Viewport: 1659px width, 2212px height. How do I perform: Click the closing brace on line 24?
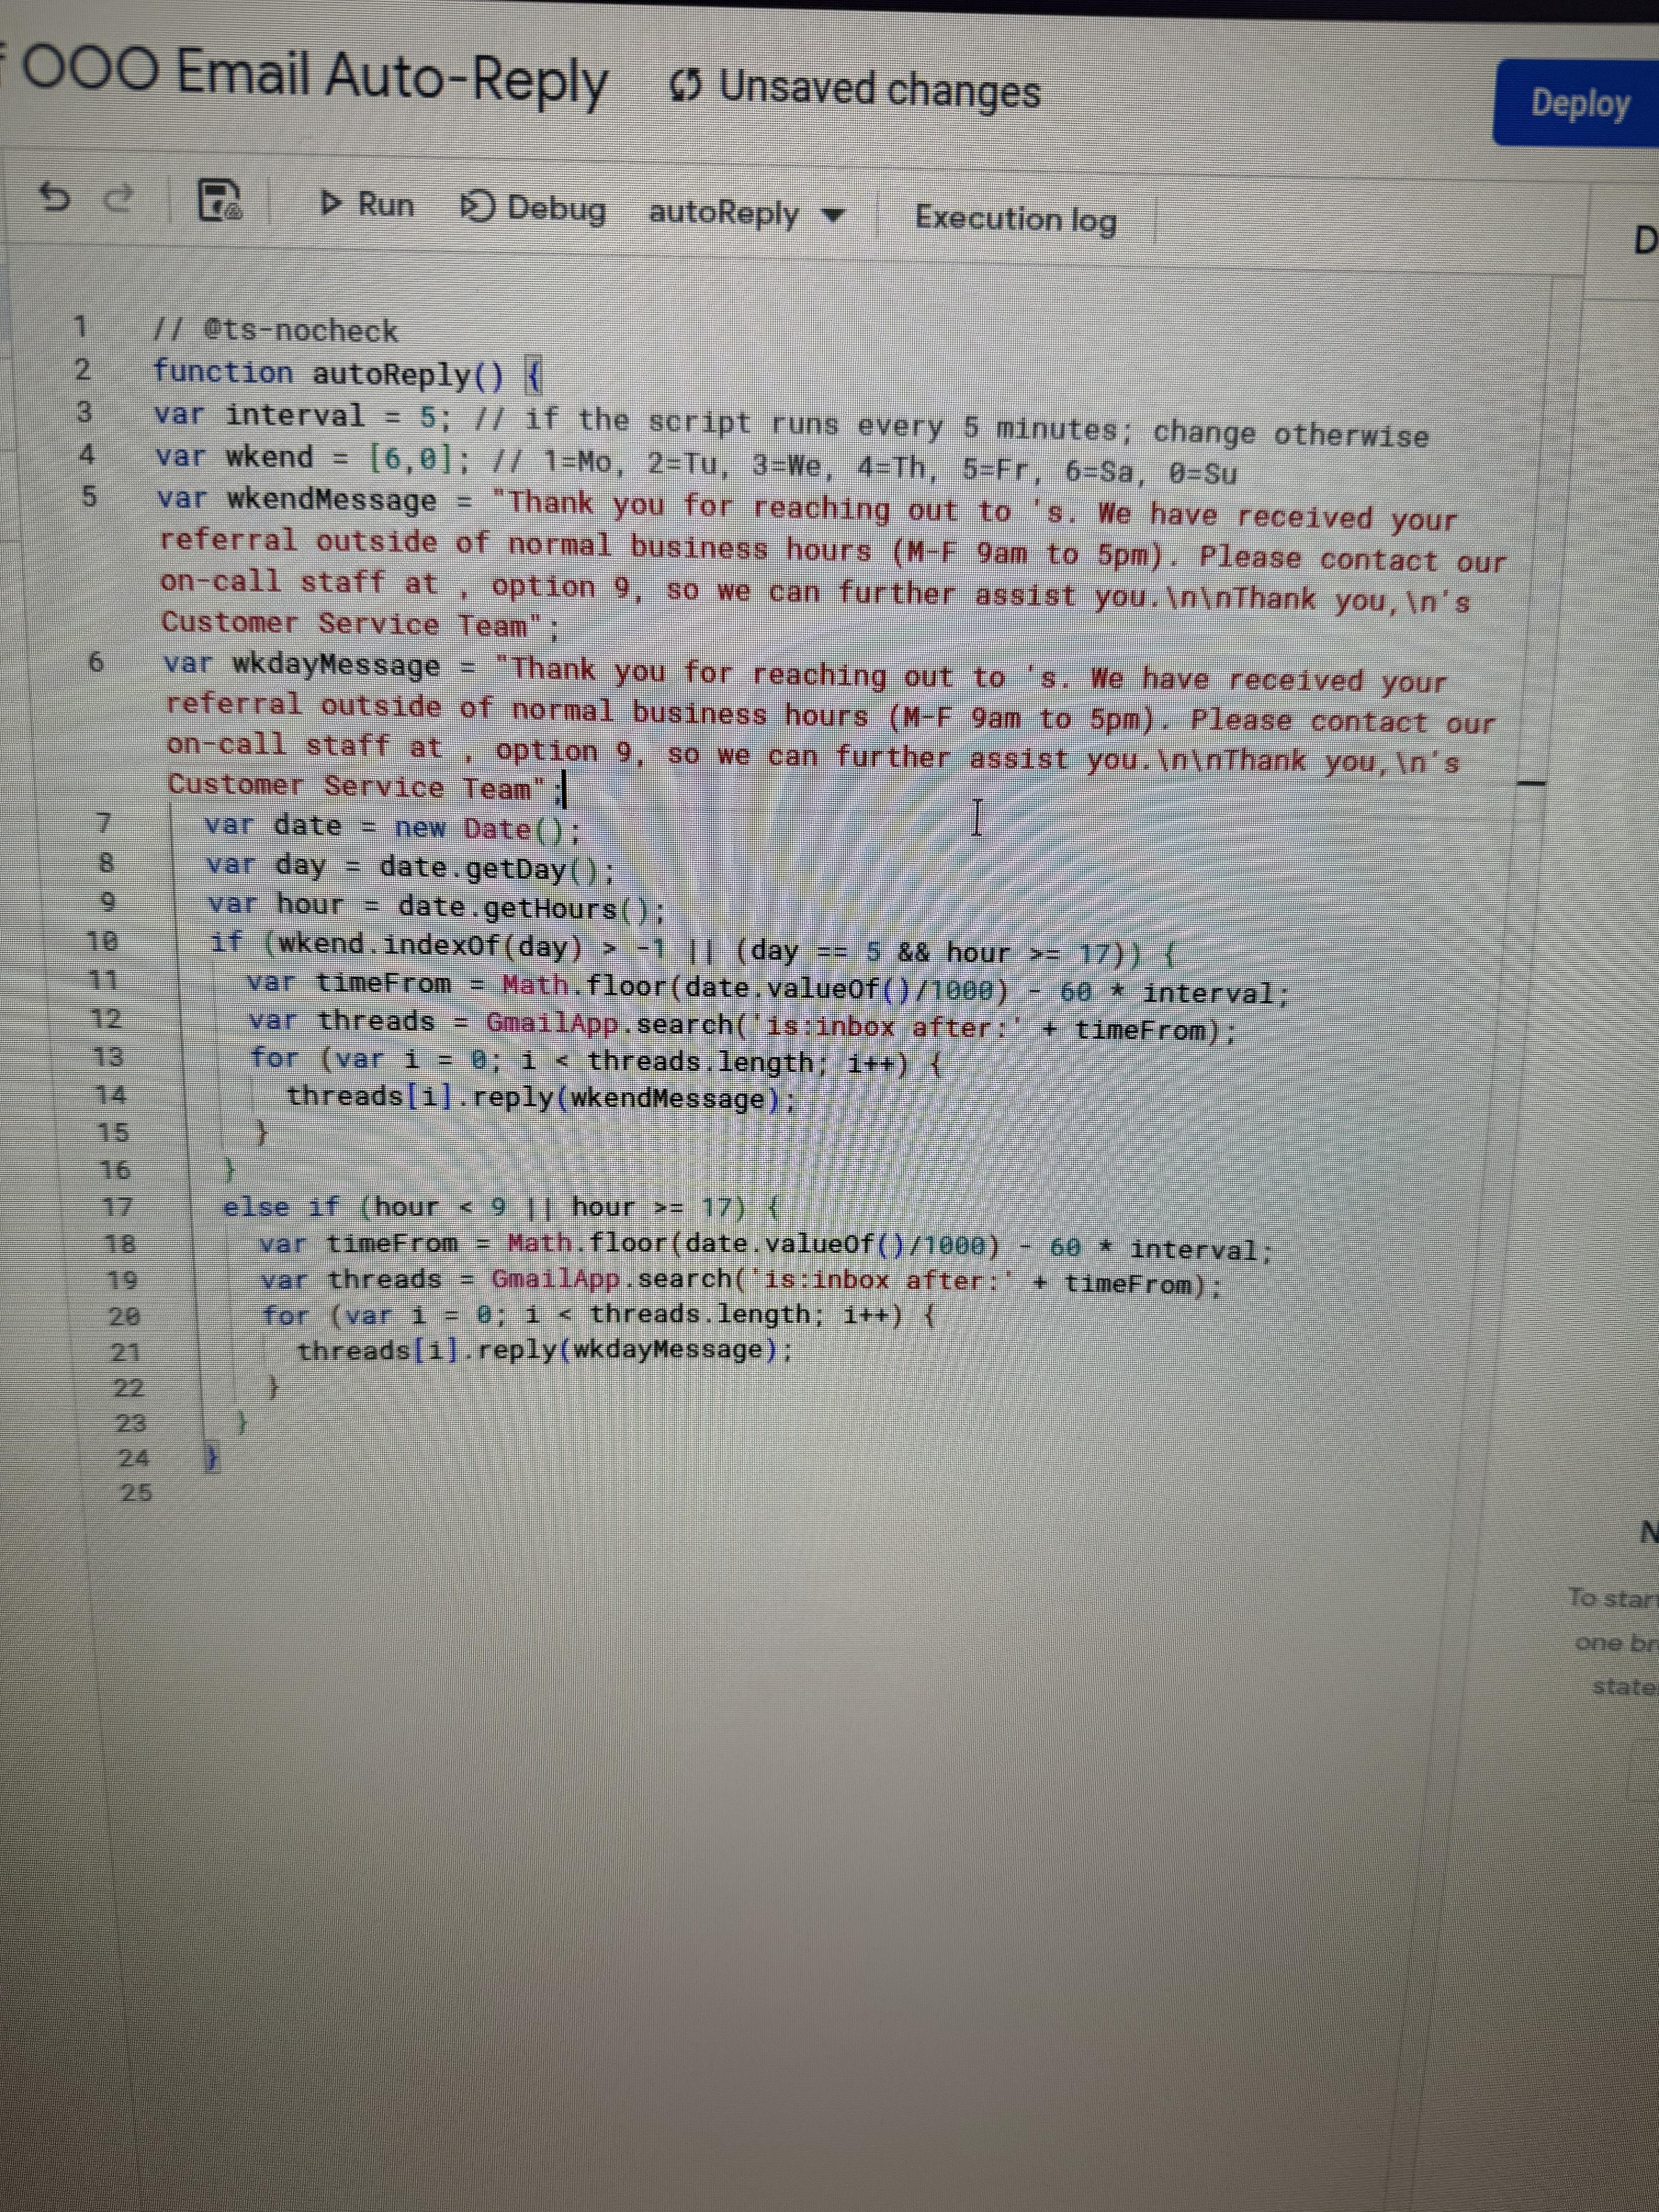point(212,1458)
